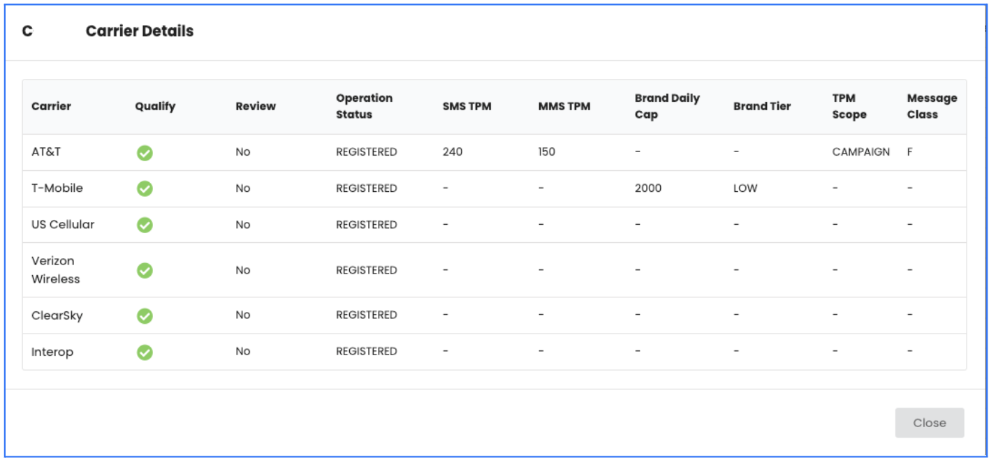The image size is (989, 462).
Task: Sort by Brand Daily Cap column
Action: [x=666, y=106]
